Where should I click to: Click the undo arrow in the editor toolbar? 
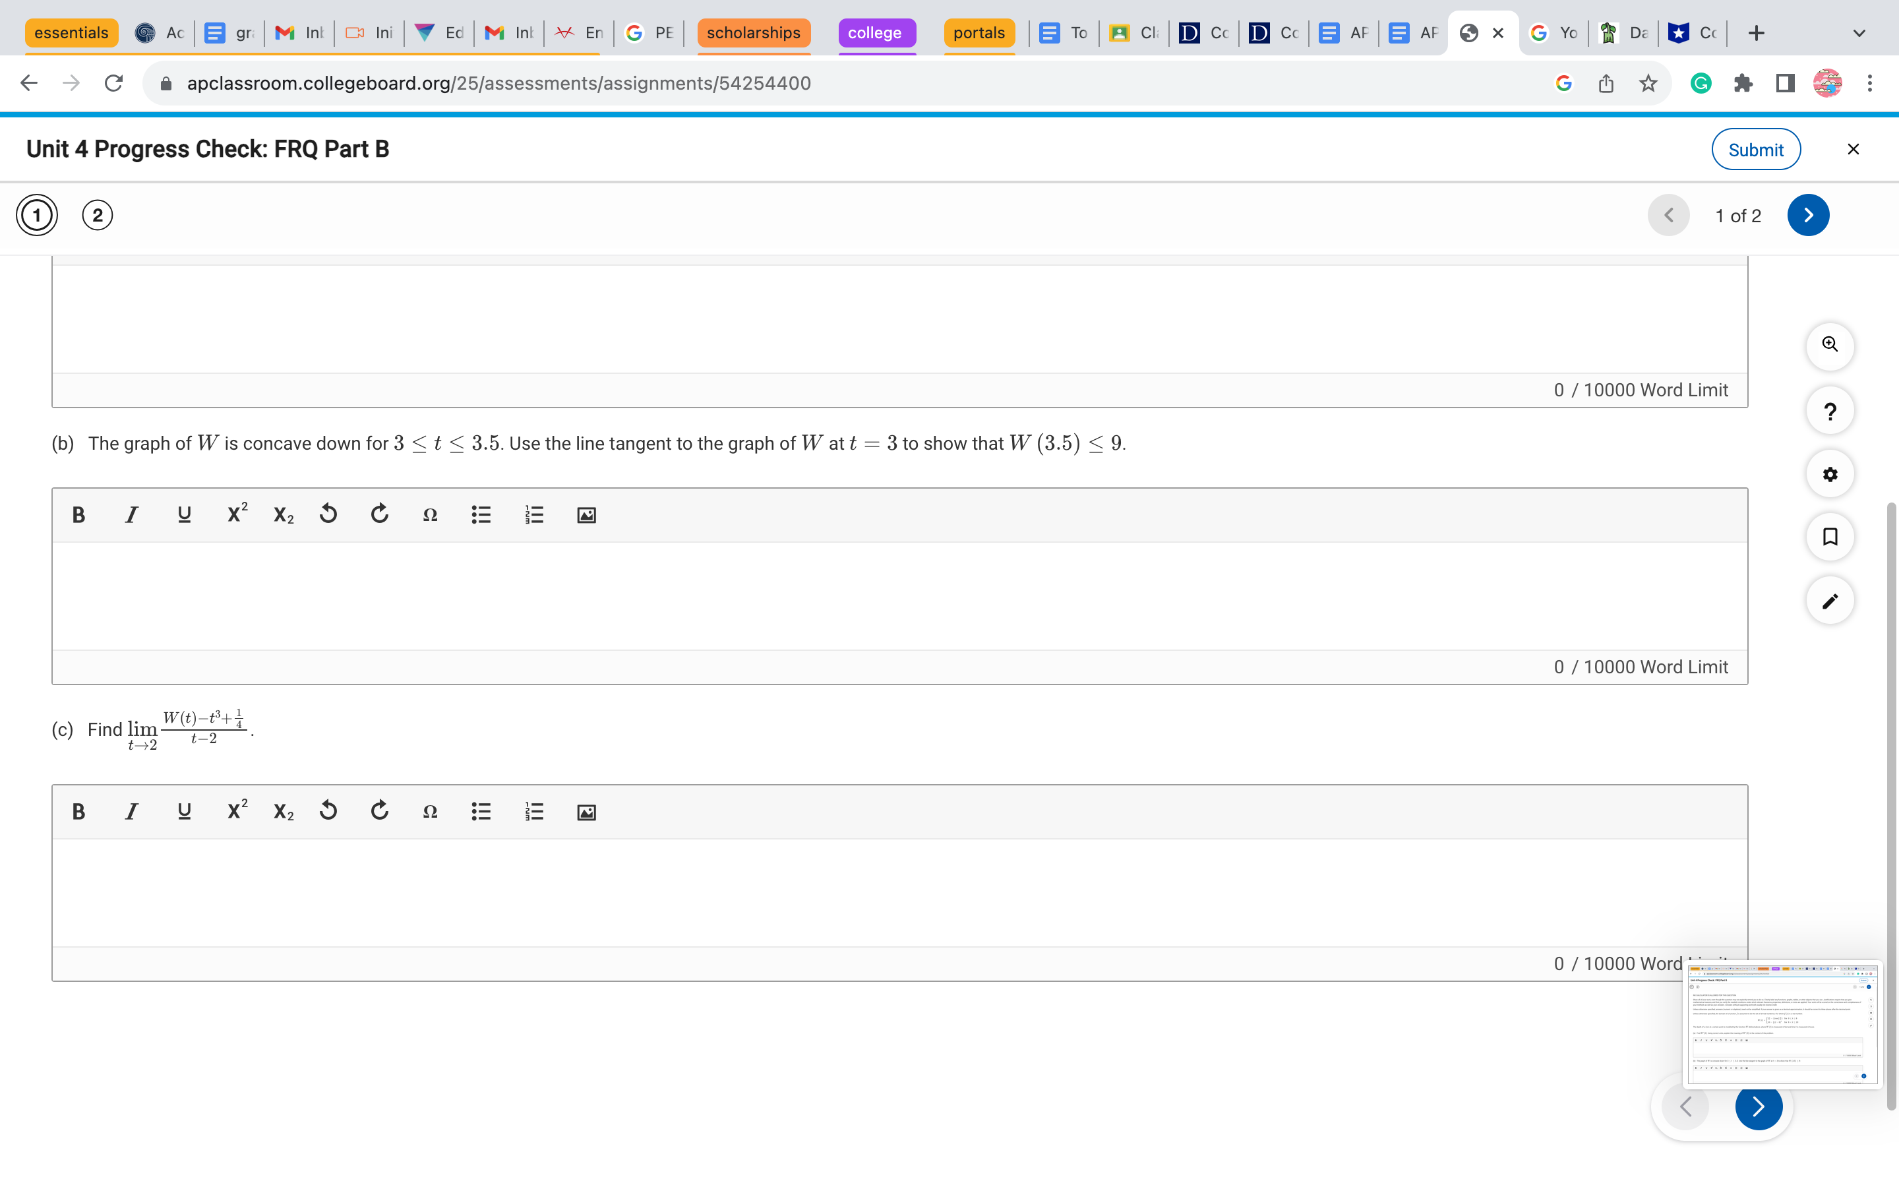[328, 514]
